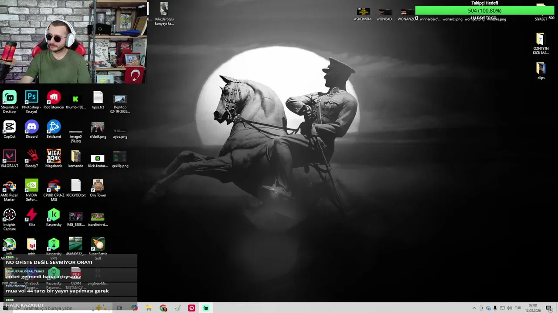Open the red circular app in the taskbar
The image size is (558, 313).
point(192,308)
